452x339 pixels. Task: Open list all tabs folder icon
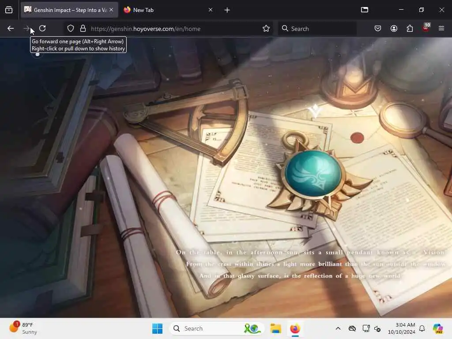[x=365, y=10]
